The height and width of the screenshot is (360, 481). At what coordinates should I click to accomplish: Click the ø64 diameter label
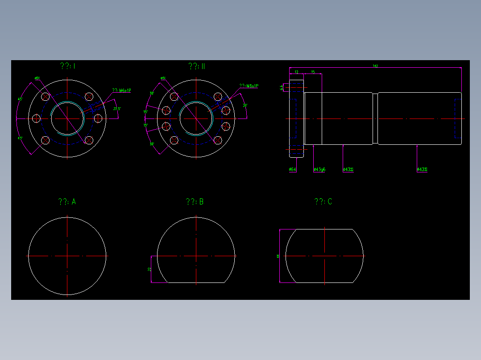[x=292, y=169]
